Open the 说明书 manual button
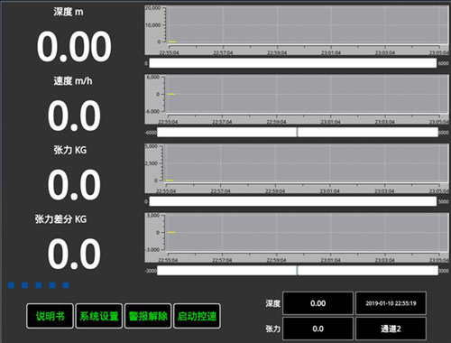 coord(50,316)
